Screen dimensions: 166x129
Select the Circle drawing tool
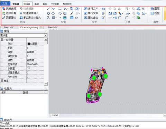[48, 13]
